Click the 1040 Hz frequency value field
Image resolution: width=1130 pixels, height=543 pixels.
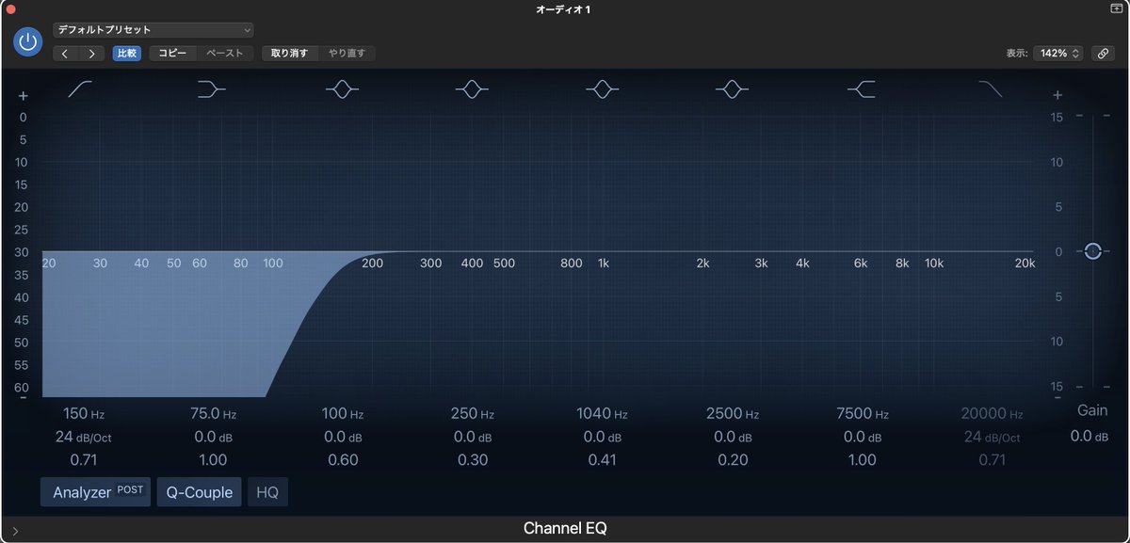click(602, 413)
